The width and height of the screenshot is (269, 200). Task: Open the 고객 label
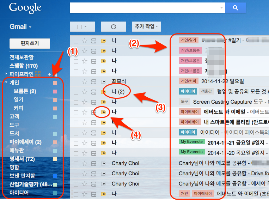14,116
